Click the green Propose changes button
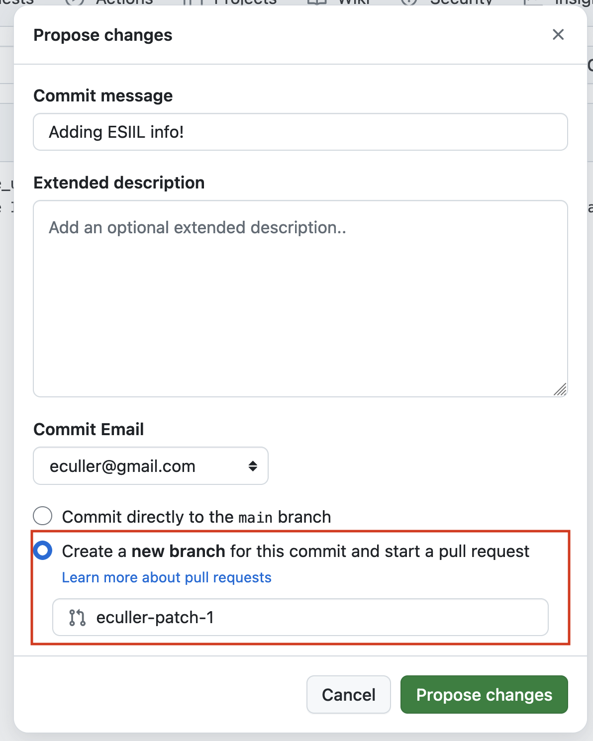This screenshot has width=593, height=741. click(484, 694)
